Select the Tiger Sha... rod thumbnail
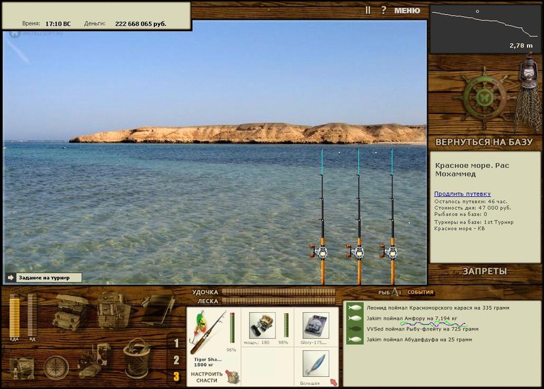The width and height of the screenshot is (544, 389). point(208,332)
